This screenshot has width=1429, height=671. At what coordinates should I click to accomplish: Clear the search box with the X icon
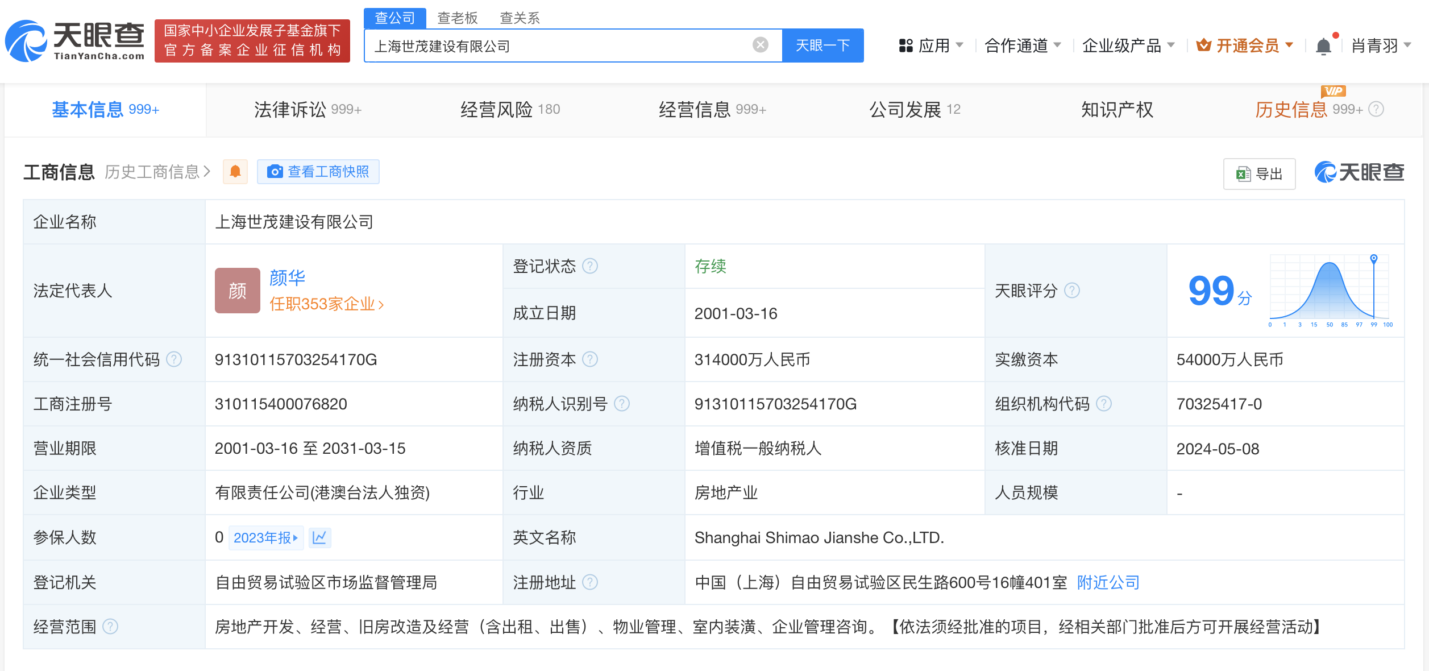759,45
